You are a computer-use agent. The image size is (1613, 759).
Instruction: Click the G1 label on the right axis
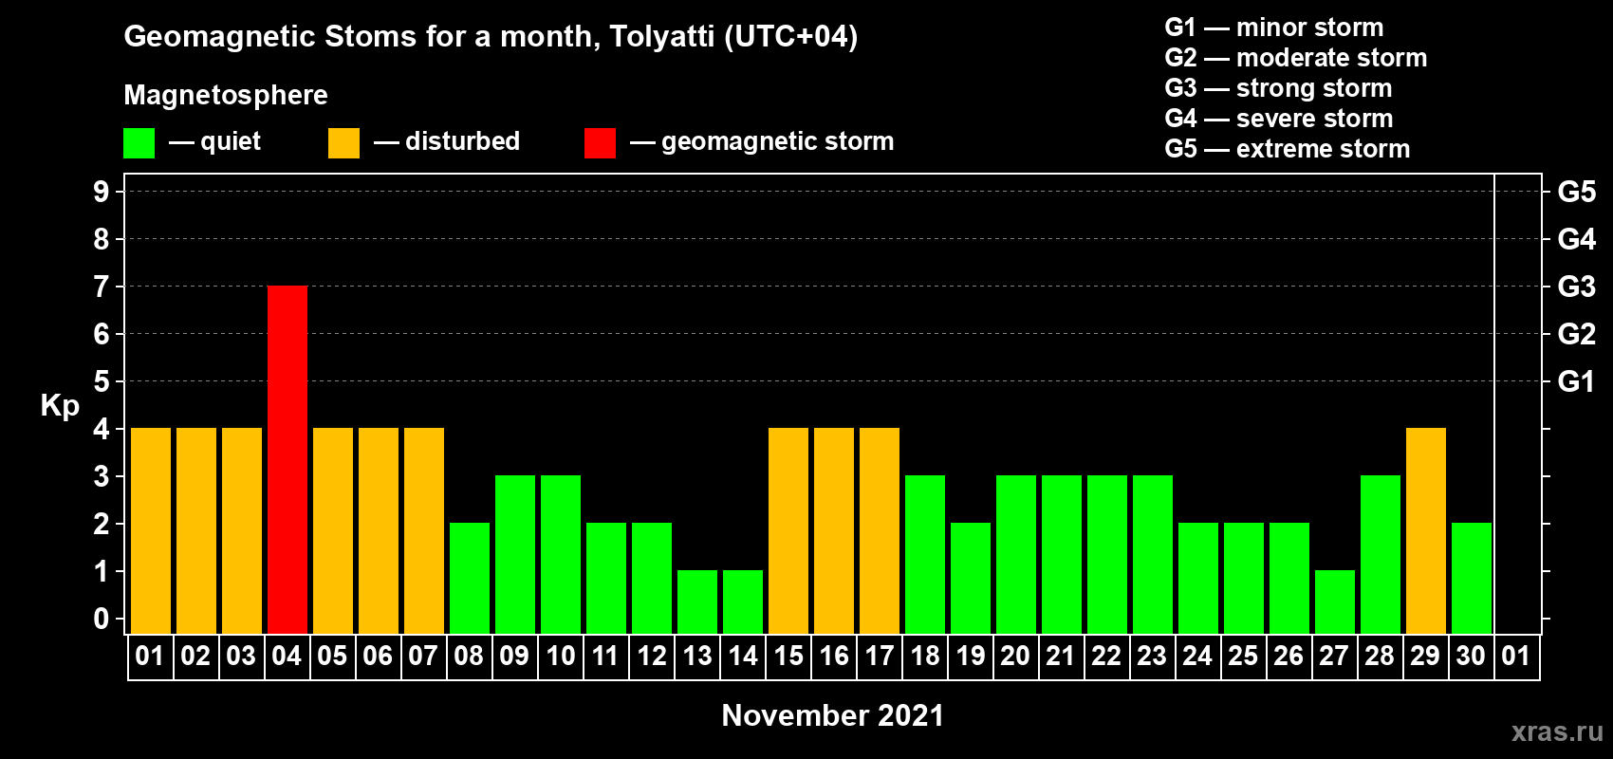point(1576,381)
